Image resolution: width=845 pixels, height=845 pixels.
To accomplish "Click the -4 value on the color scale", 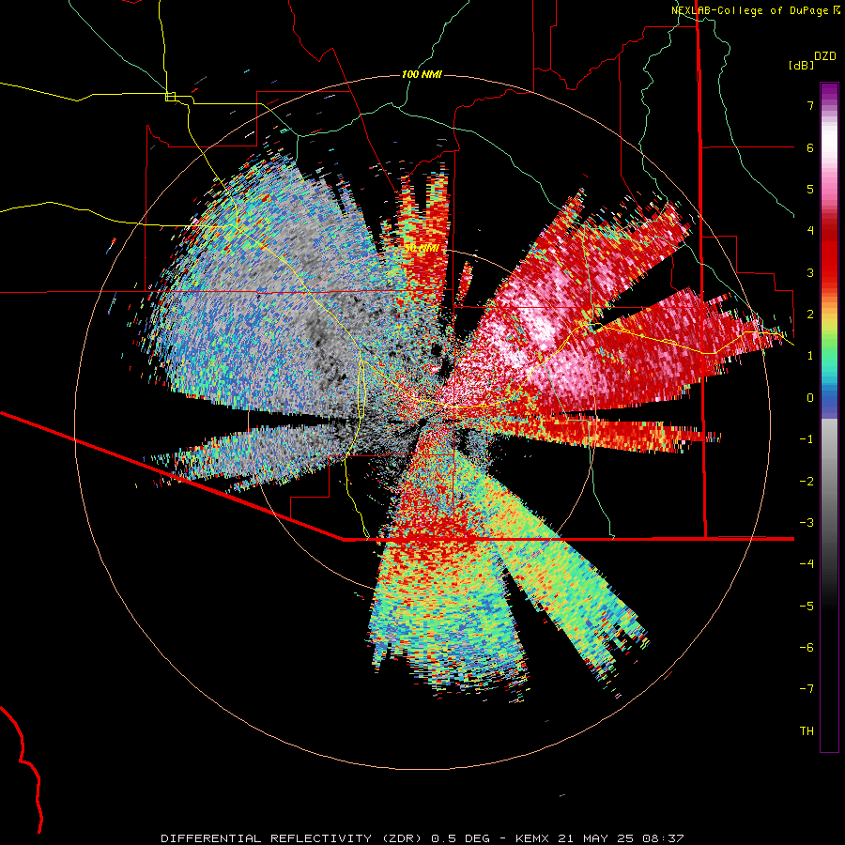I will 807,564.
